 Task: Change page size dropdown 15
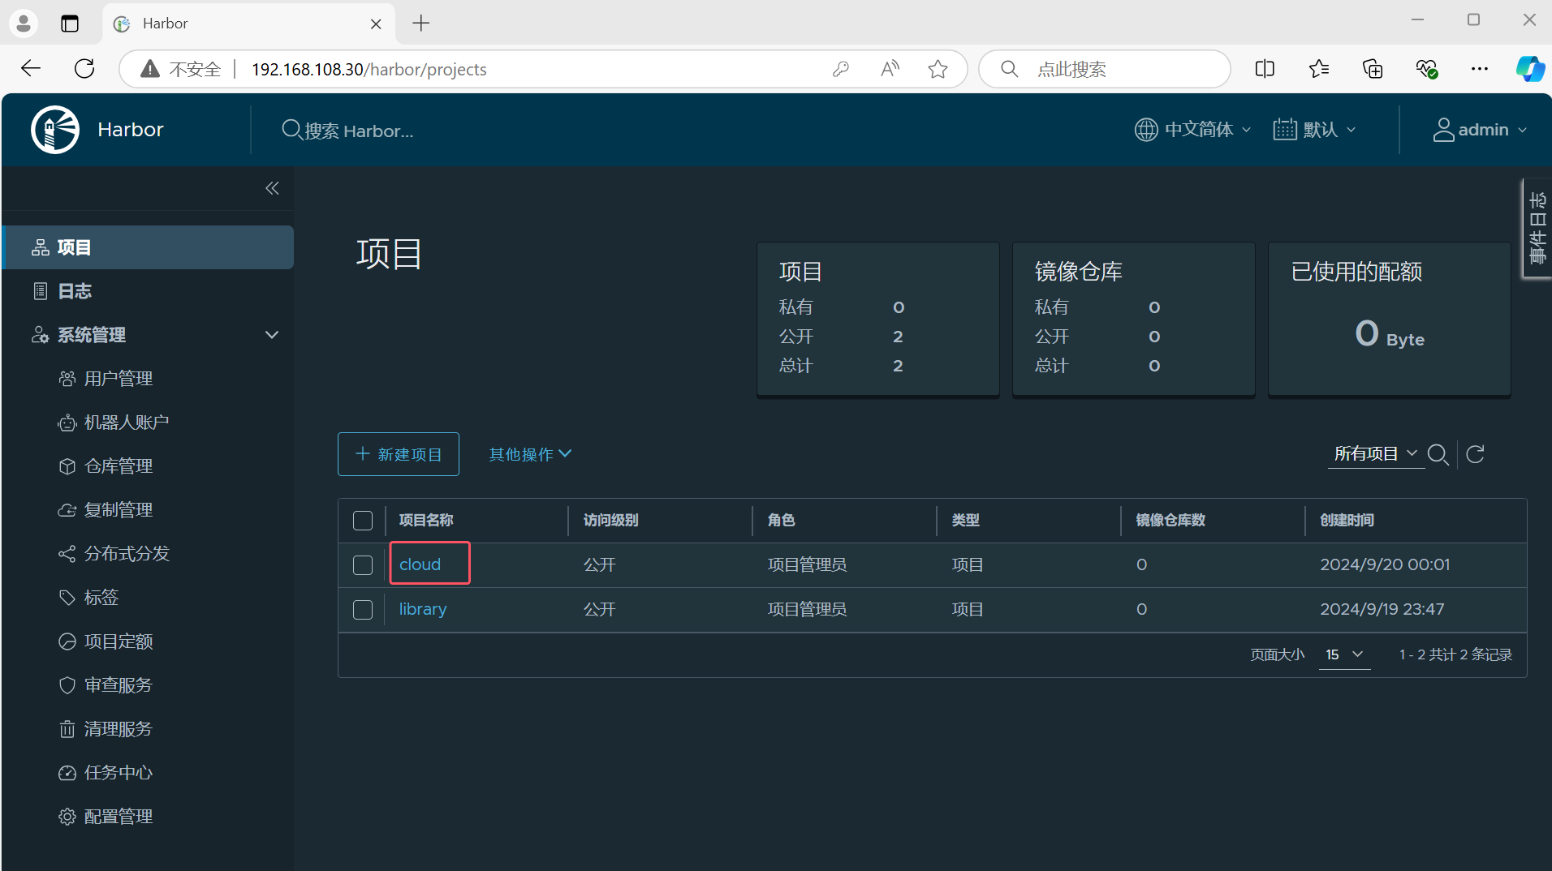pyautogui.click(x=1345, y=654)
